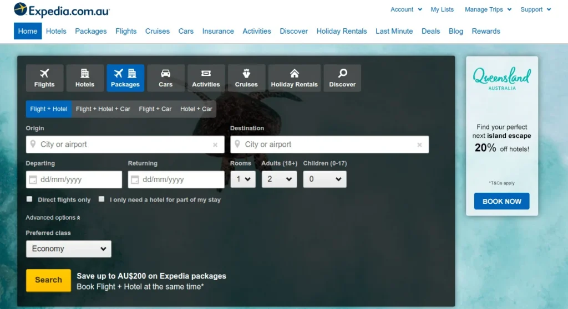The image size is (568, 309).
Task: Switch to Flight + Hotel + Car tab
Action: [x=103, y=109]
